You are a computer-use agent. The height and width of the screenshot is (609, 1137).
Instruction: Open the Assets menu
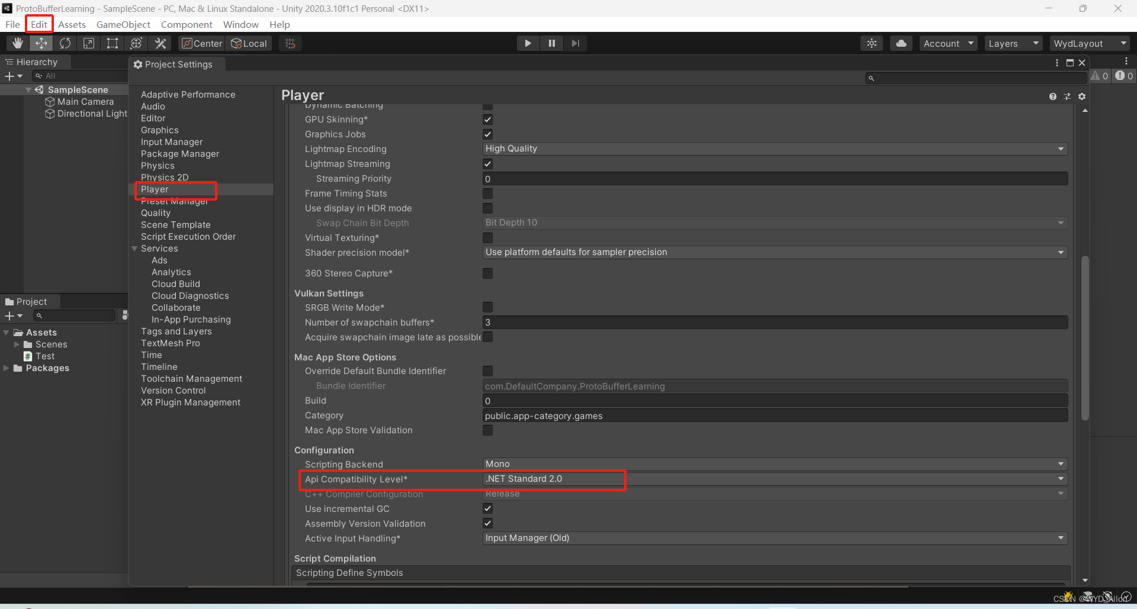(72, 24)
